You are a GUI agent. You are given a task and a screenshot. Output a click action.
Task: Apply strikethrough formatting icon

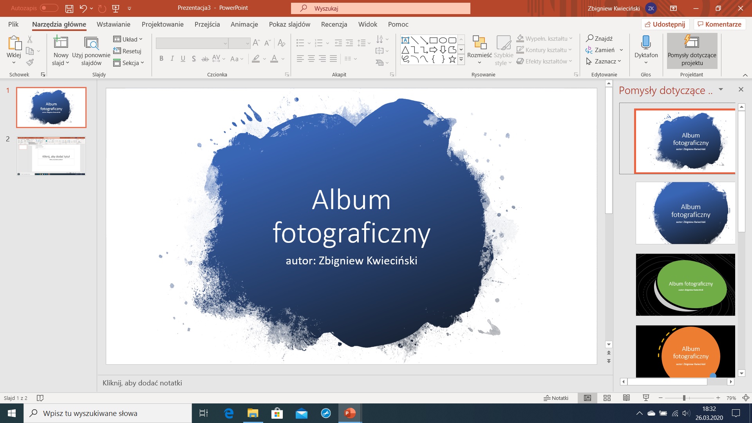click(205, 59)
